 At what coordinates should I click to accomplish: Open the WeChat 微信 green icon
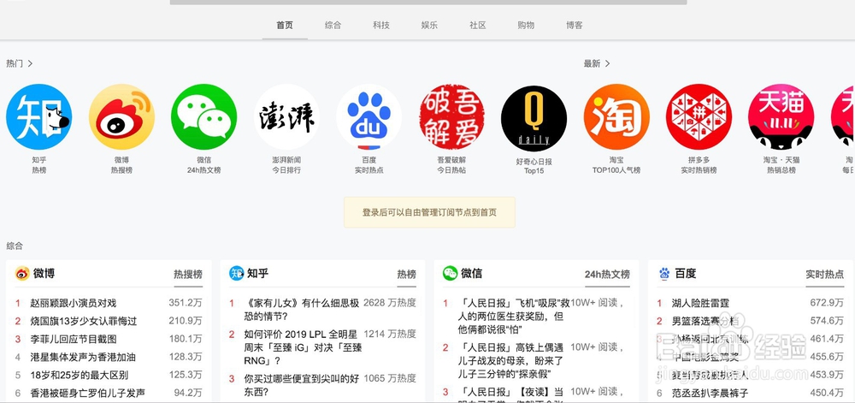coord(204,116)
